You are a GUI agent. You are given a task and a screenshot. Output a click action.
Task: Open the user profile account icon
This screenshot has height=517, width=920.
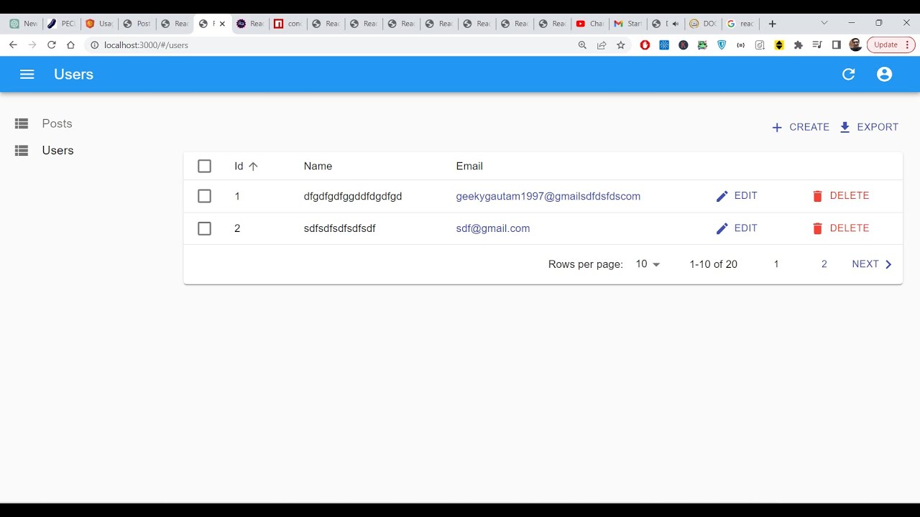pyautogui.click(x=884, y=75)
